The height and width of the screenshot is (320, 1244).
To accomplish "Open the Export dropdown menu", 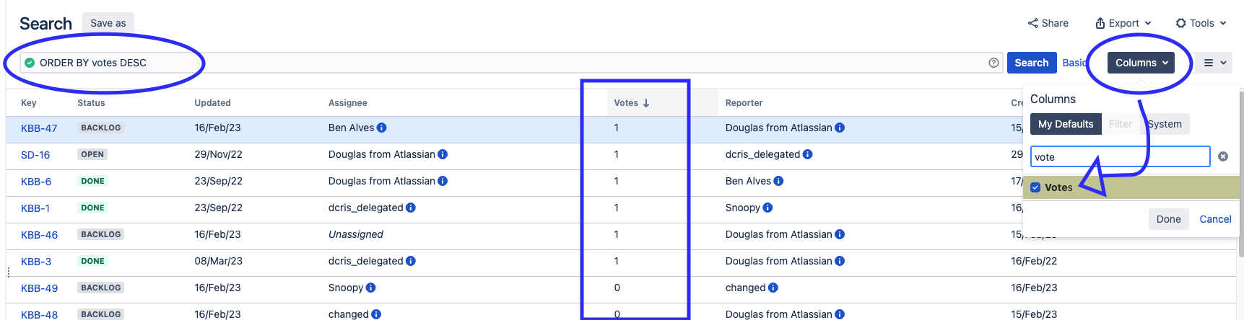I will [1123, 23].
